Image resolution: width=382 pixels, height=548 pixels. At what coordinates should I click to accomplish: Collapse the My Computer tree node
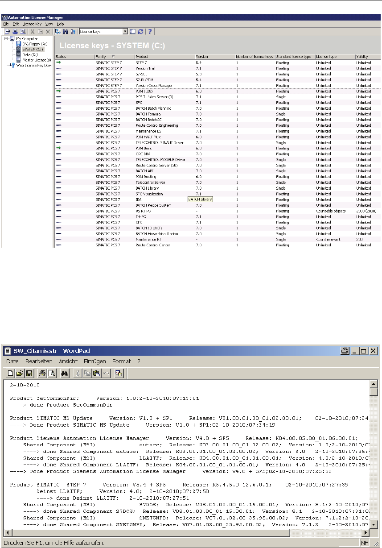click(6, 39)
